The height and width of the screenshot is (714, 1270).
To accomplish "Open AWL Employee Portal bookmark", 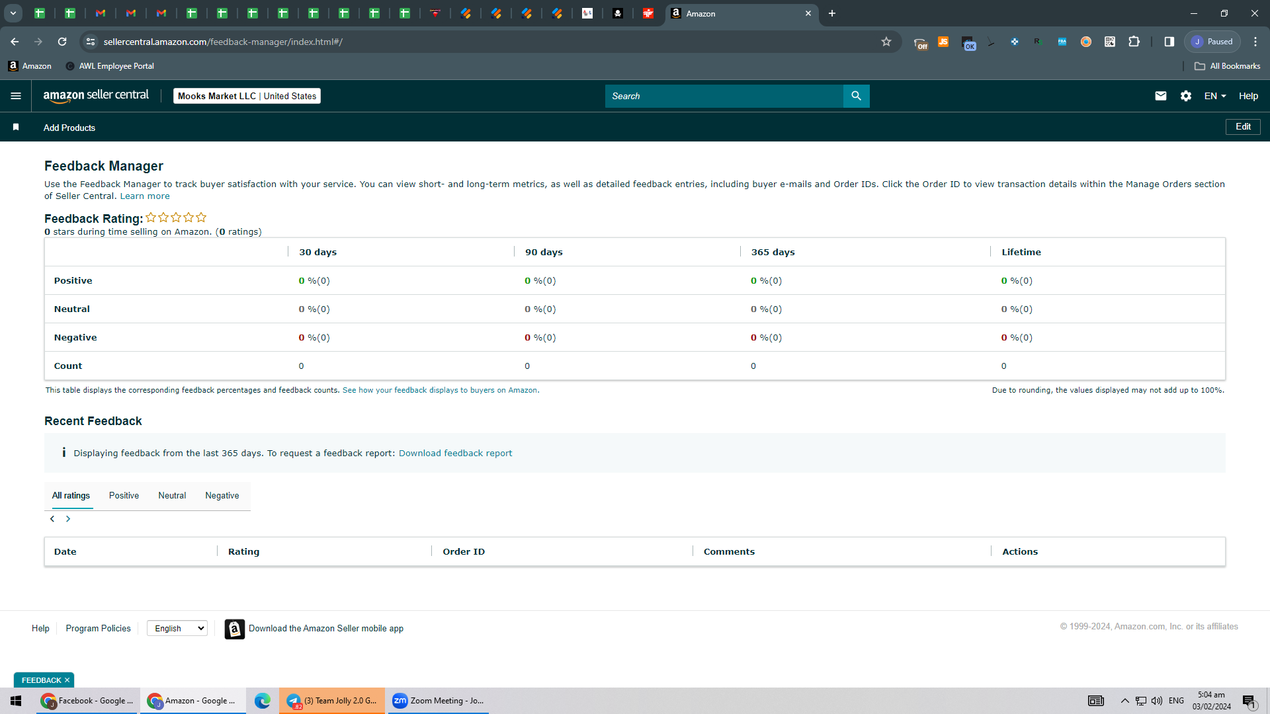I will pyautogui.click(x=110, y=66).
